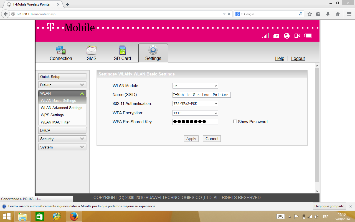Open the WPA Encryption dropdown
The width and height of the screenshot is (355, 222).
point(195,113)
